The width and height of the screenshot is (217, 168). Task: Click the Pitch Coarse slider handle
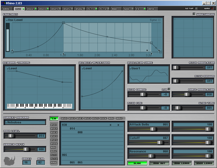pyautogui.click(x=143, y=95)
